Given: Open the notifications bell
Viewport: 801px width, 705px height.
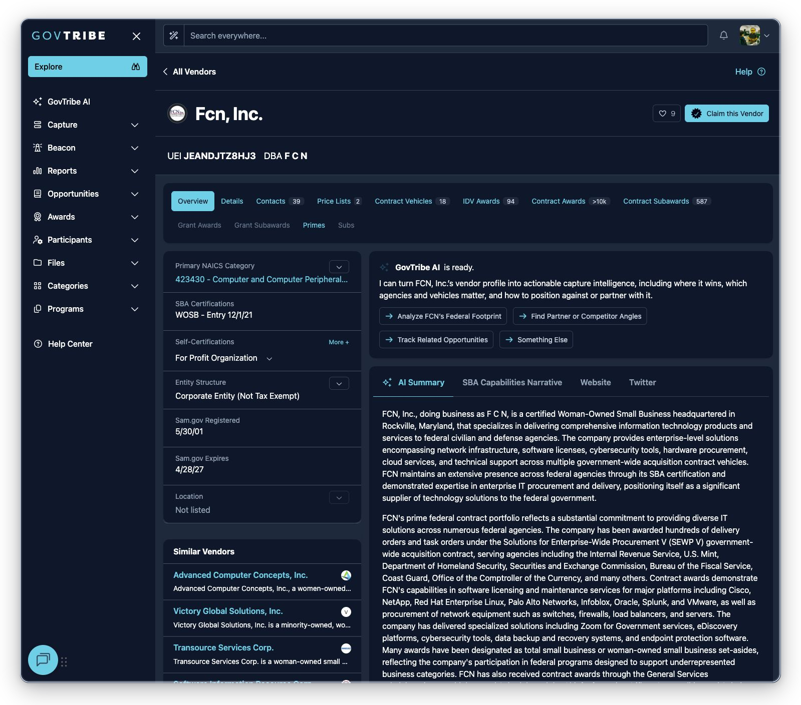Looking at the screenshot, I should pos(724,36).
